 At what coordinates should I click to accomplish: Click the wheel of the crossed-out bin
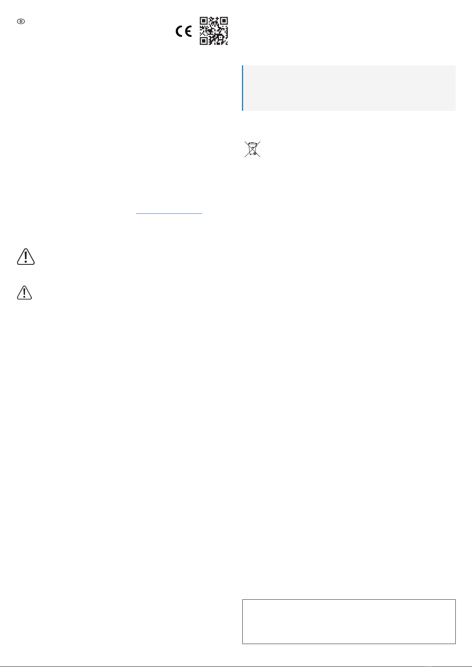click(x=255, y=154)
